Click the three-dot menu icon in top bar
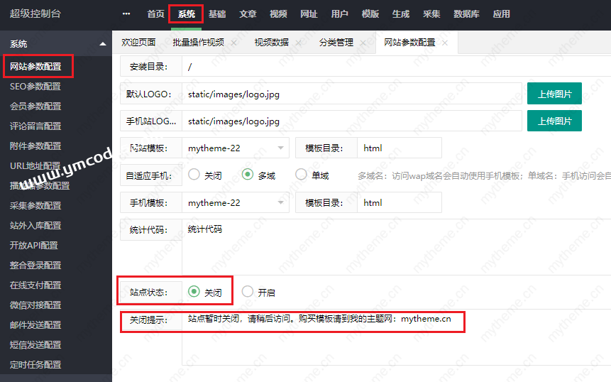 (x=126, y=14)
